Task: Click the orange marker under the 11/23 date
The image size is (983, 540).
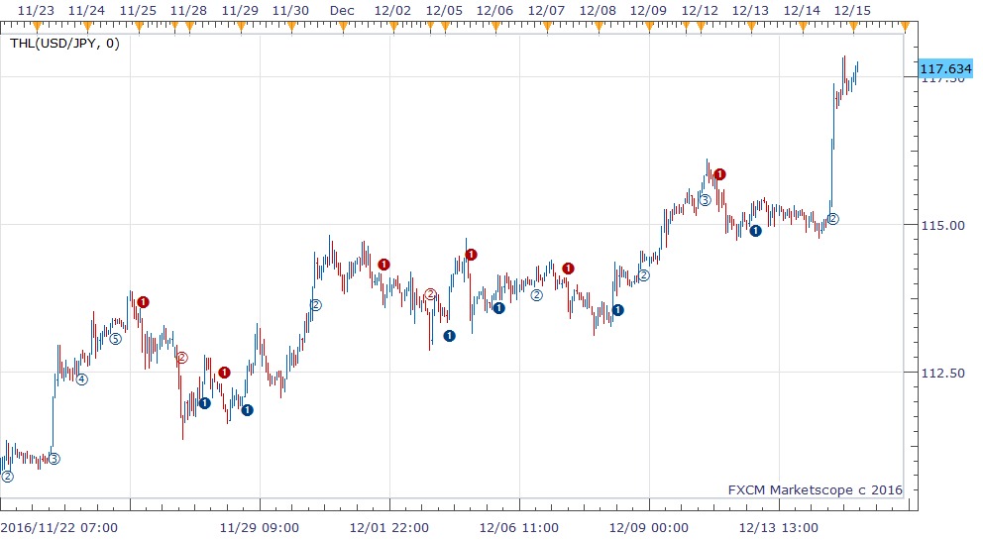Action: pos(37,27)
